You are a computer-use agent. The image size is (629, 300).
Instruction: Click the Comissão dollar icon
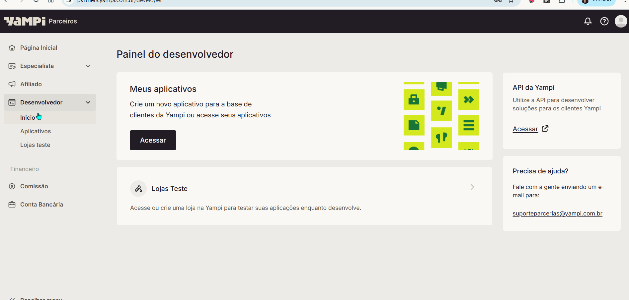pyautogui.click(x=12, y=186)
